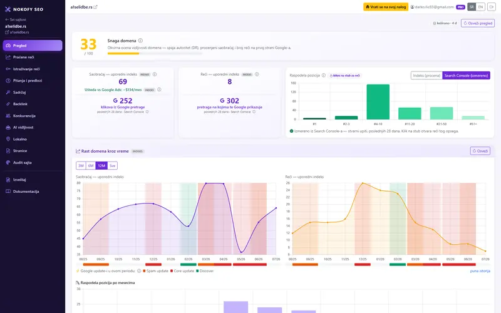Click the keširano 4 d label

tap(445, 23)
